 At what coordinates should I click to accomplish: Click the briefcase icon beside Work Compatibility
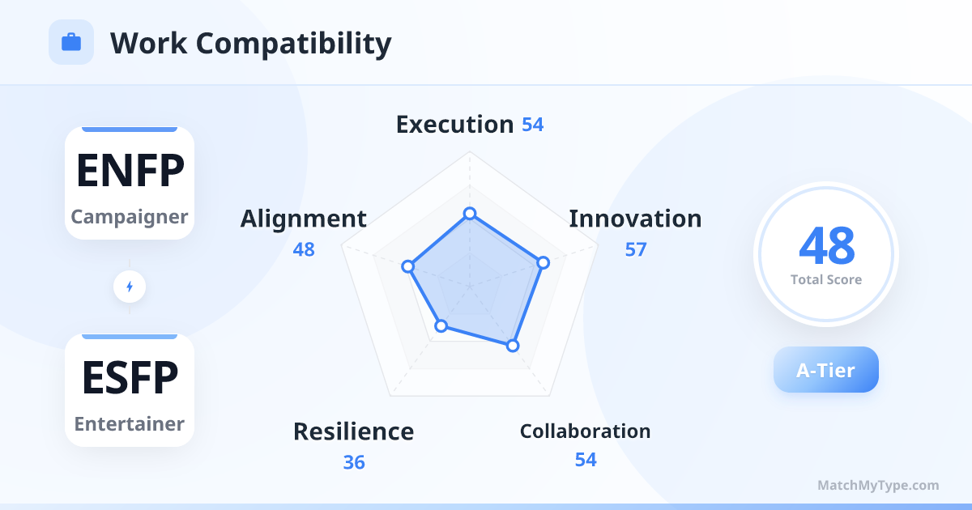(x=71, y=42)
